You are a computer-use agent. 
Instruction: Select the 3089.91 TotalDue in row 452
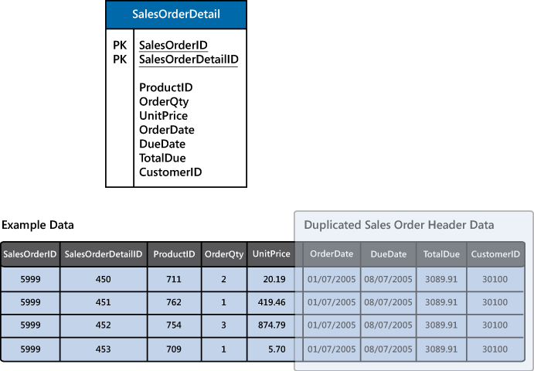click(441, 325)
